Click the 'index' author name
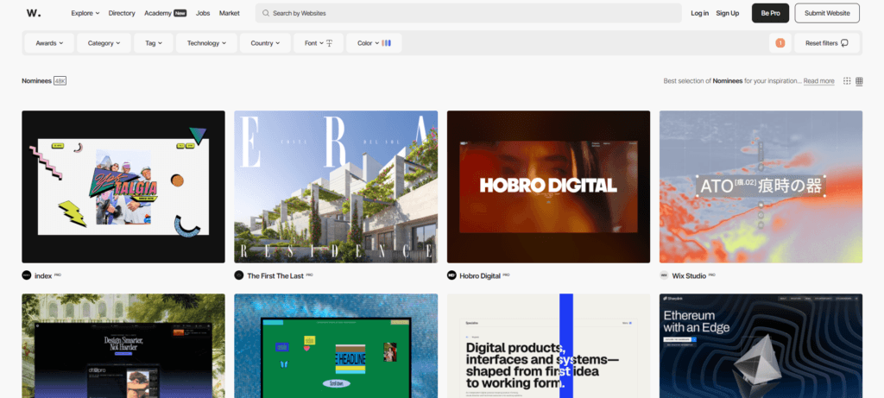 pos(43,275)
